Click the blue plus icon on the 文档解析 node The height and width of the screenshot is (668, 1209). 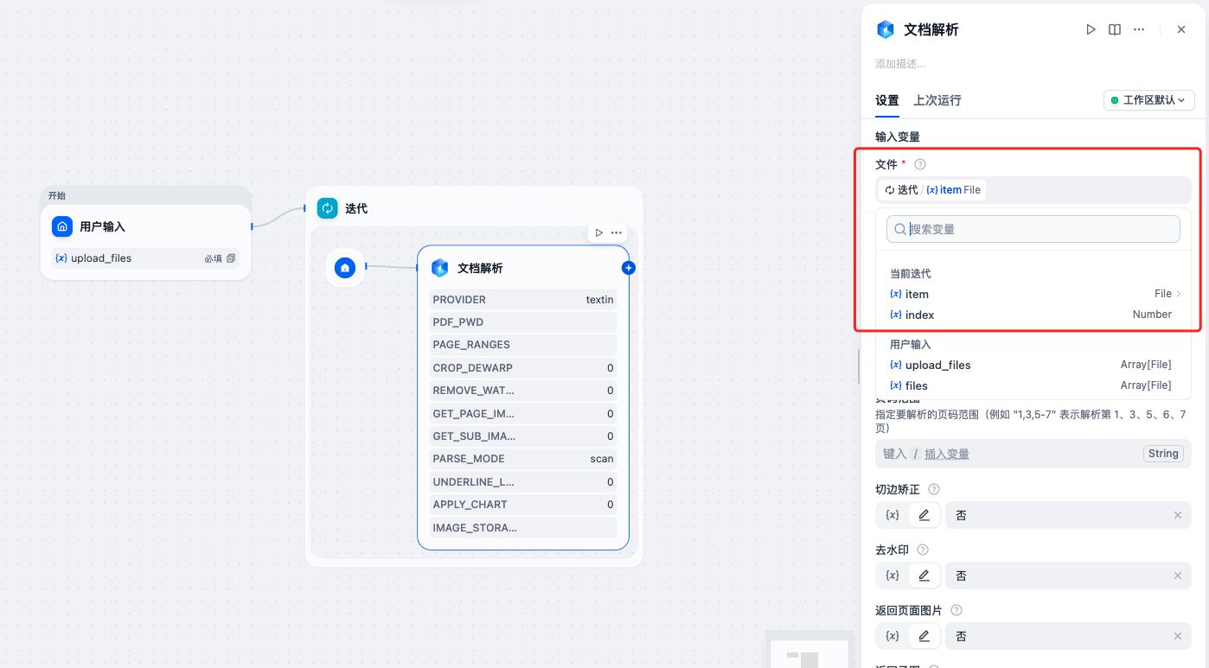tap(628, 268)
